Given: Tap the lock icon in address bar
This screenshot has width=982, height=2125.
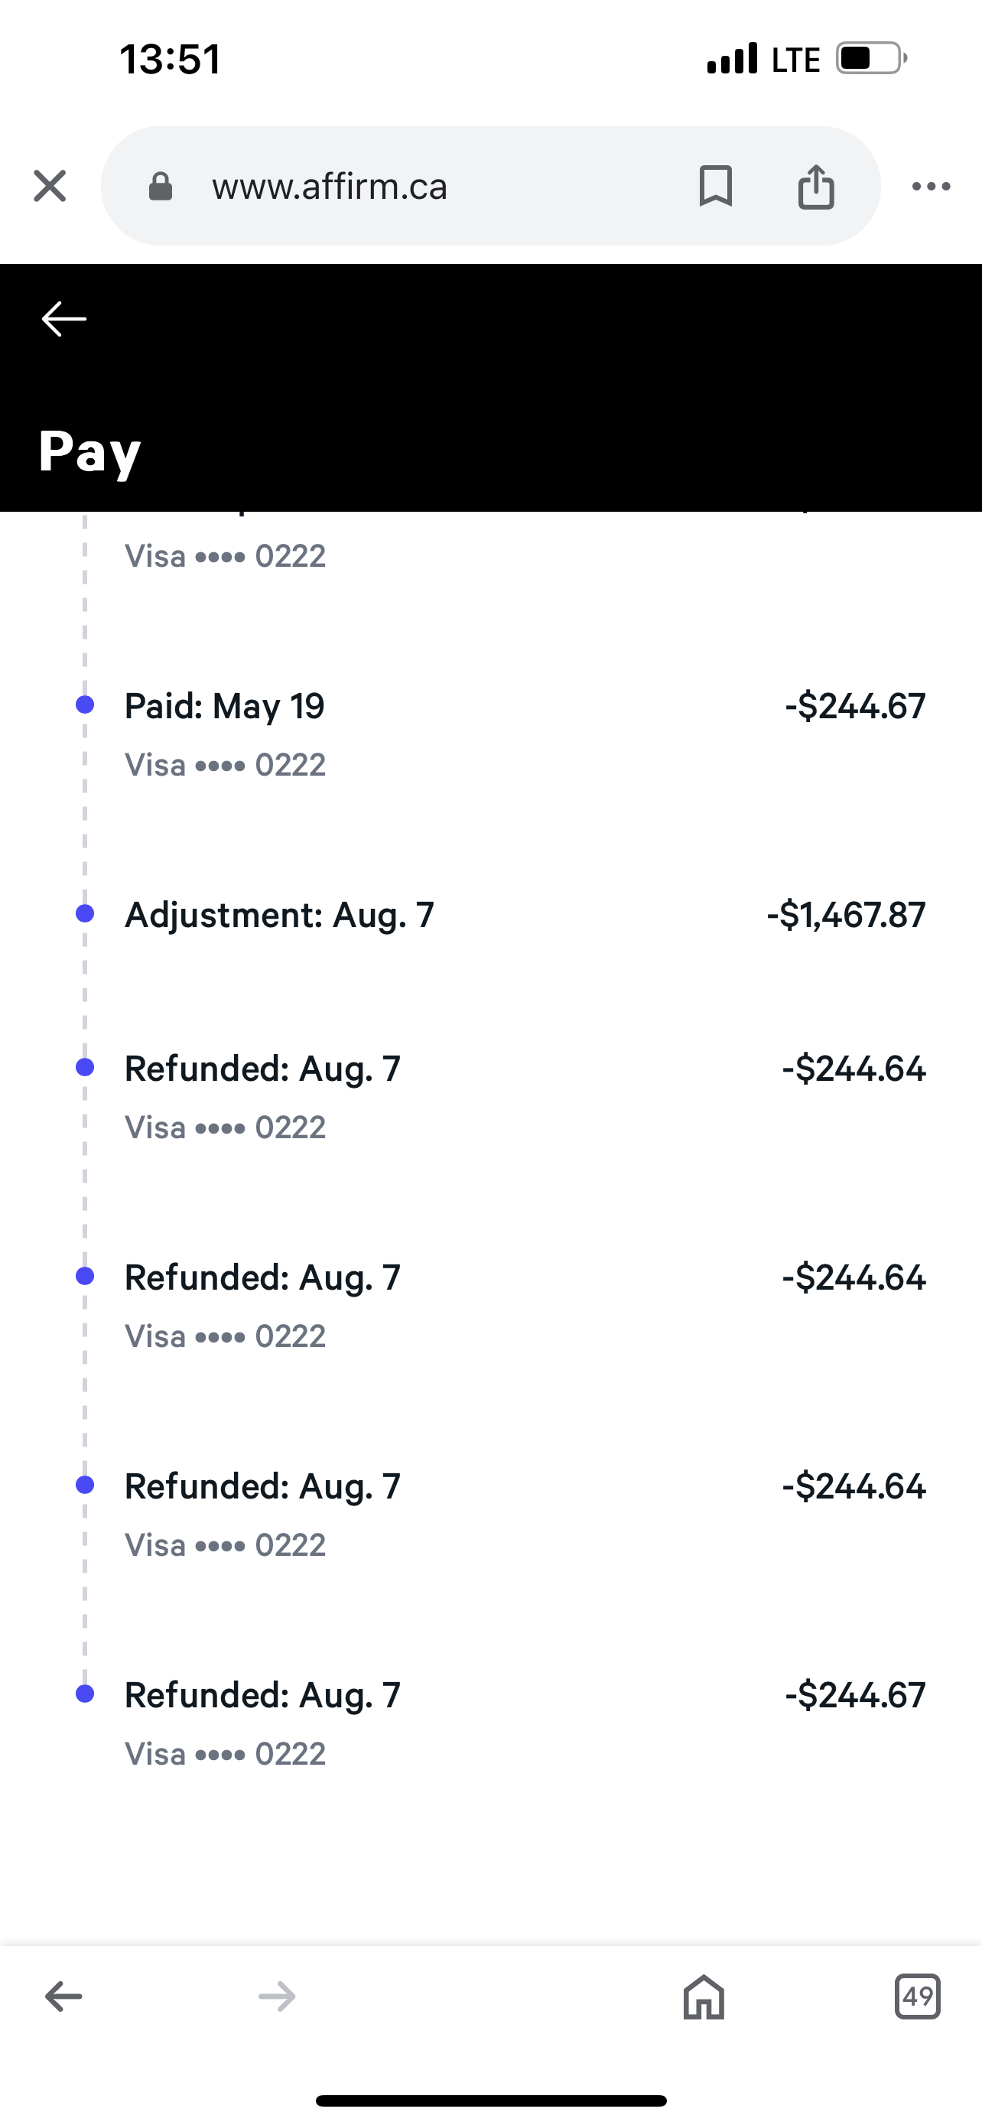Looking at the screenshot, I should 161,187.
